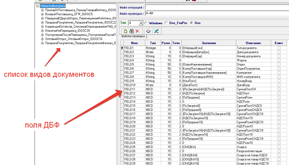Expand the ОптовыйОтпуск_ОптовыйОтпуск_IDDOC16 node
The height and width of the screenshot is (165, 289).
click(x=42, y=39)
